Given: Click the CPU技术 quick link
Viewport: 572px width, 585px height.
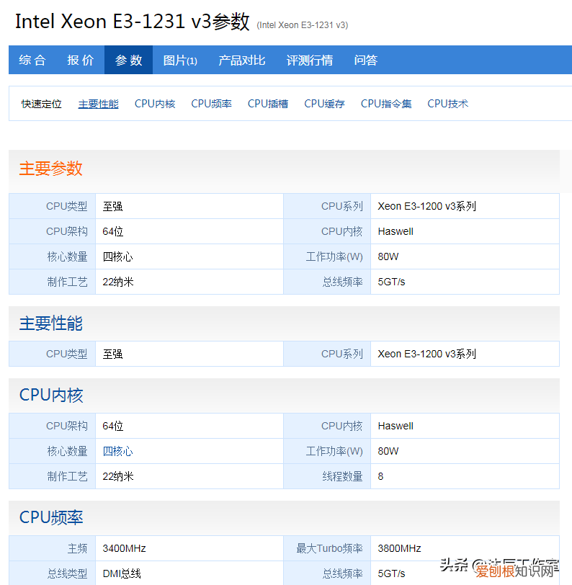Looking at the screenshot, I should point(447,104).
